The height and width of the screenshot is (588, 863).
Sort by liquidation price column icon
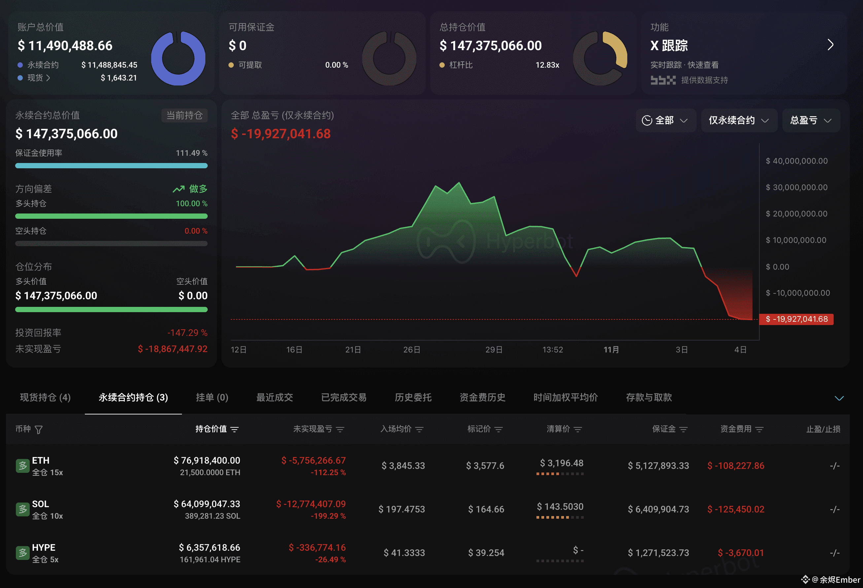578,429
